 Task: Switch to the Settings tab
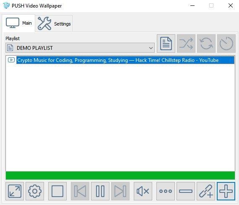(54, 23)
